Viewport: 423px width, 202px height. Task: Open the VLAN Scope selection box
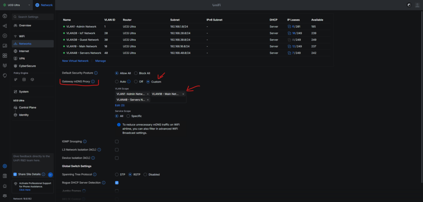coord(165,100)
